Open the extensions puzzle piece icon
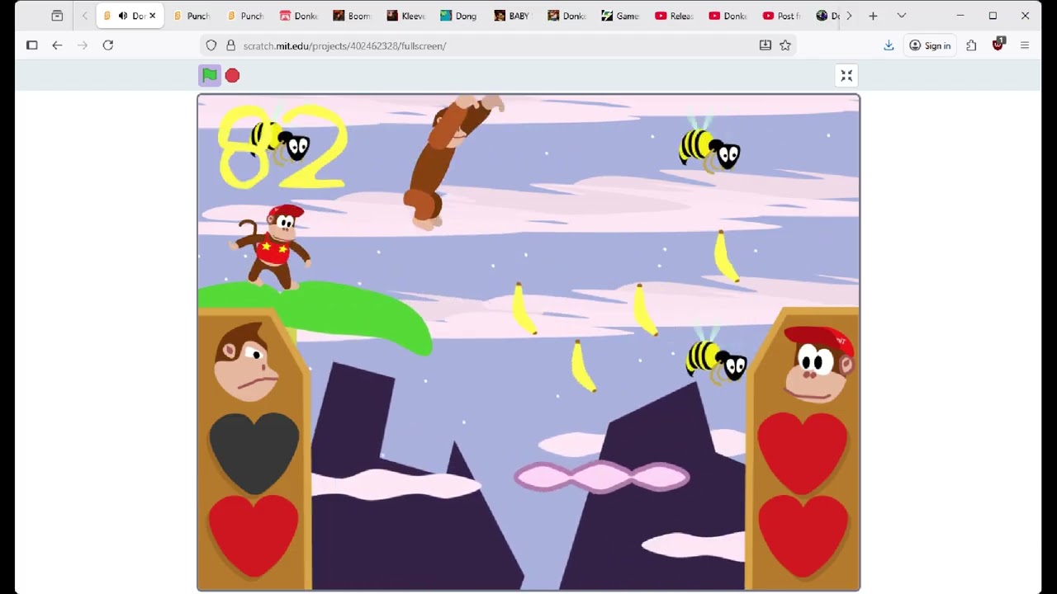The image size is (1057, 594). coord(971,45)
